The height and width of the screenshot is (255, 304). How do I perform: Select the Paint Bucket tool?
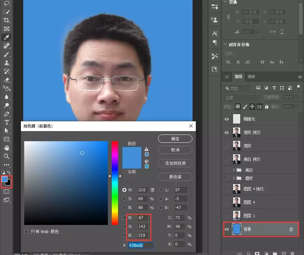point(7,88)
